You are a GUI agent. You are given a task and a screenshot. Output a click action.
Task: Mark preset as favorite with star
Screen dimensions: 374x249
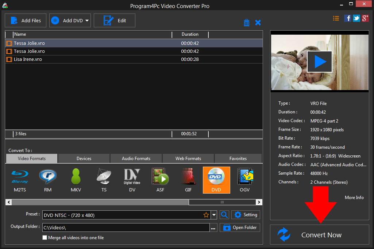tap(206, 215)
